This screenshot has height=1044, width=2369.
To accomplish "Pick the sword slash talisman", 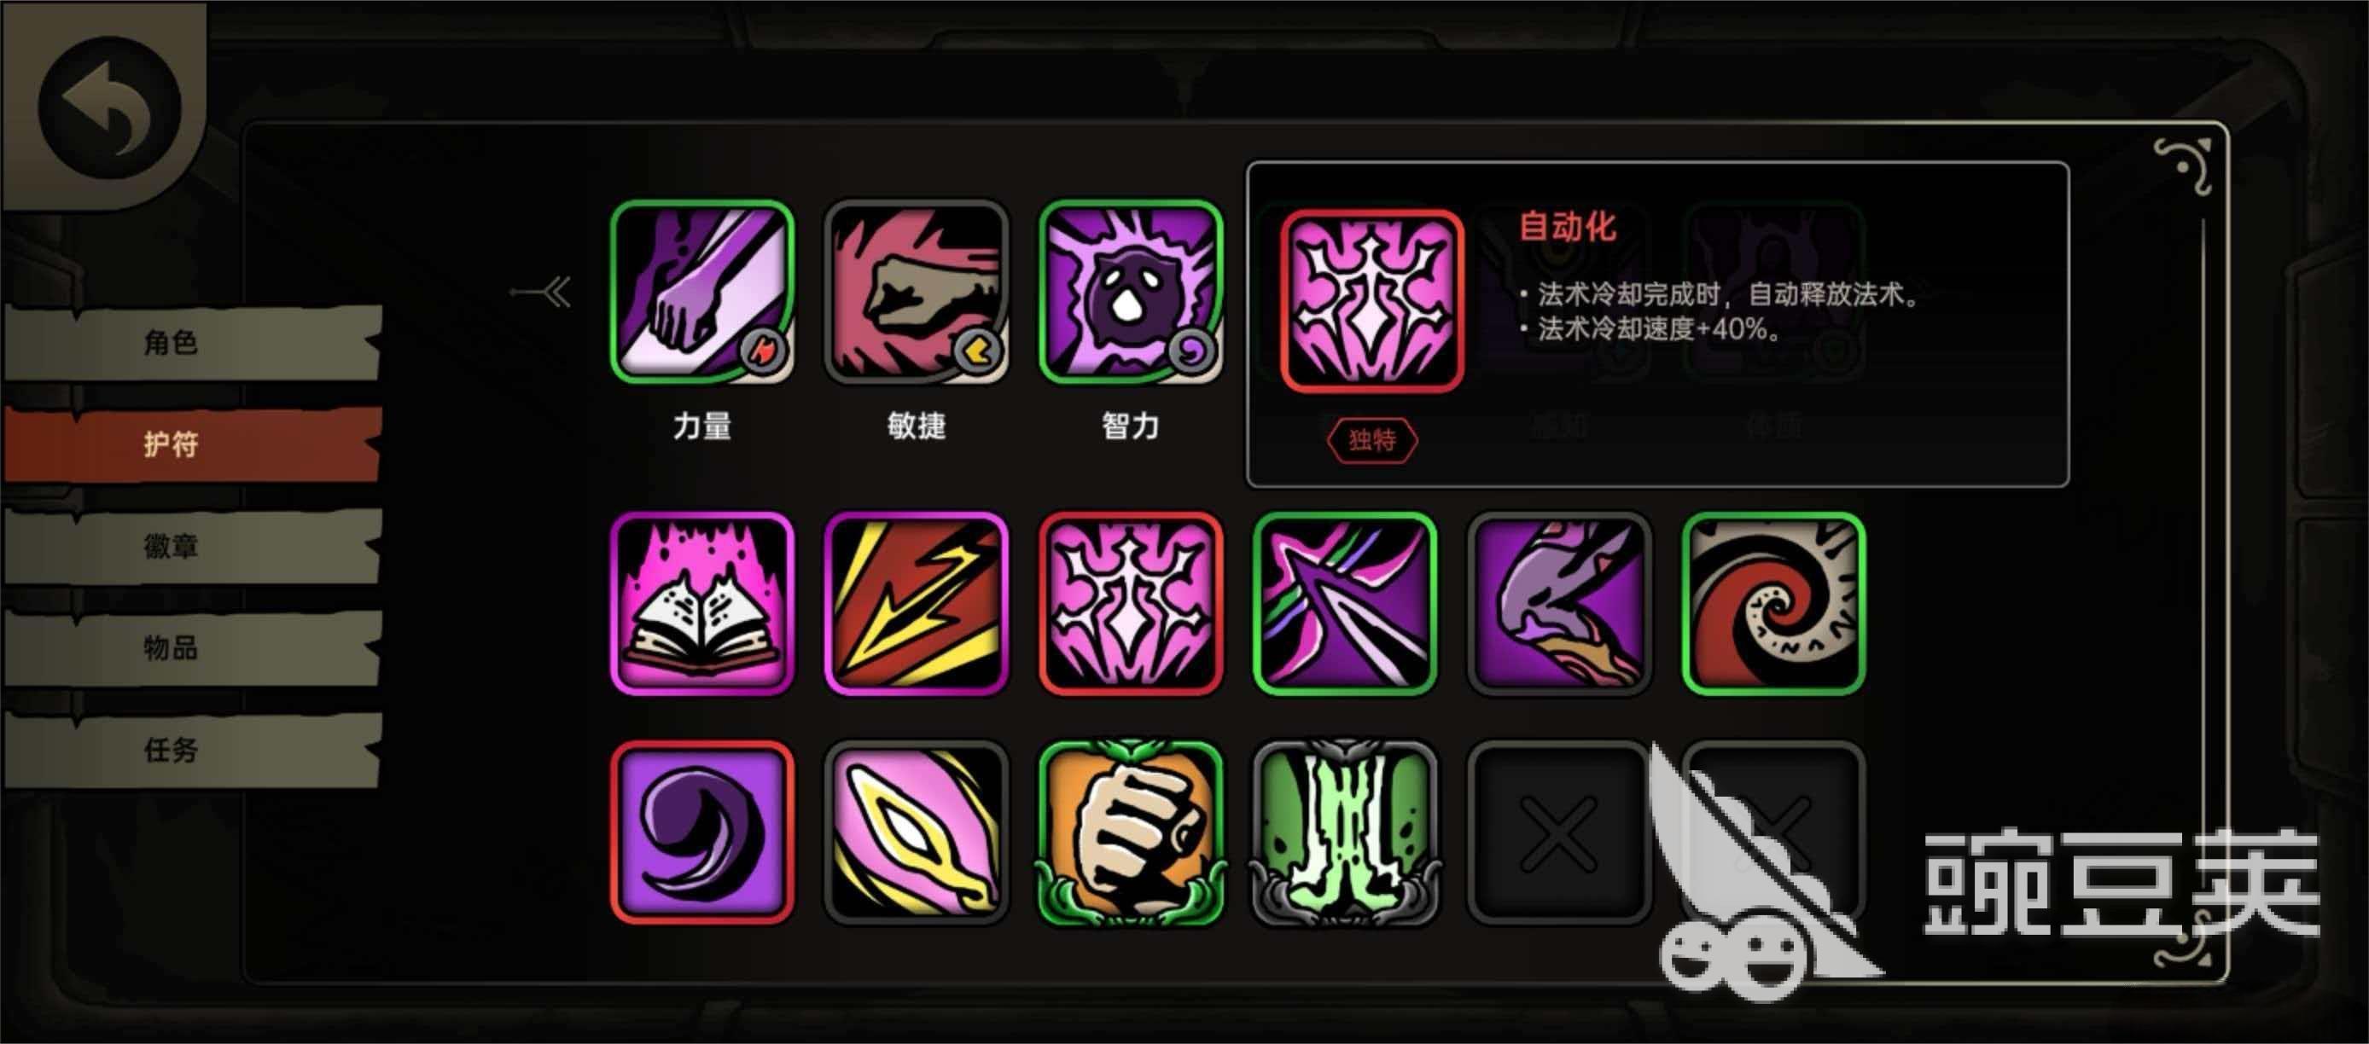I will pyautogui.click(x=1345, y=604).
